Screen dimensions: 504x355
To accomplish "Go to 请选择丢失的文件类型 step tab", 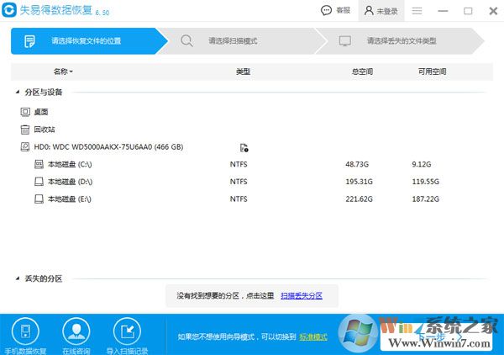I will pyautogui.click(x=401, y=40).
